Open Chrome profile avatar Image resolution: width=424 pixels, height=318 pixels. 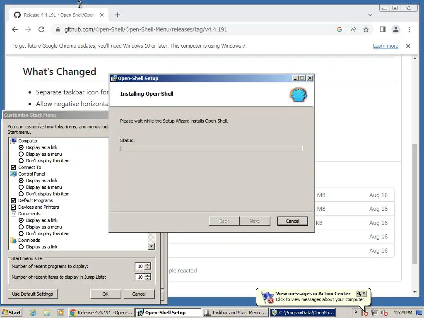[395, 29]
